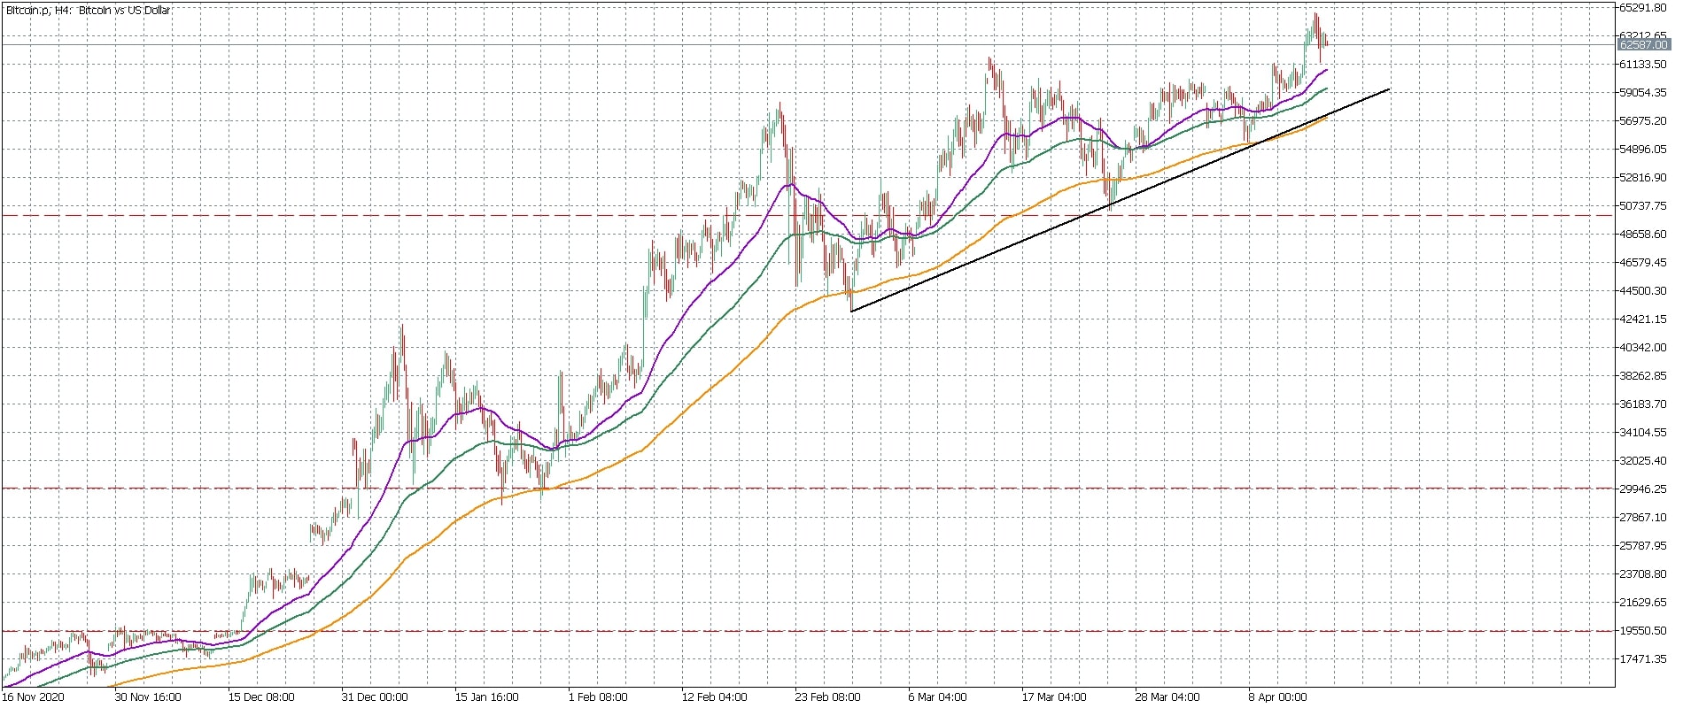Click the 32025.40 price axis label
Screen dimensions: 1683x708
click(1643, 461)
